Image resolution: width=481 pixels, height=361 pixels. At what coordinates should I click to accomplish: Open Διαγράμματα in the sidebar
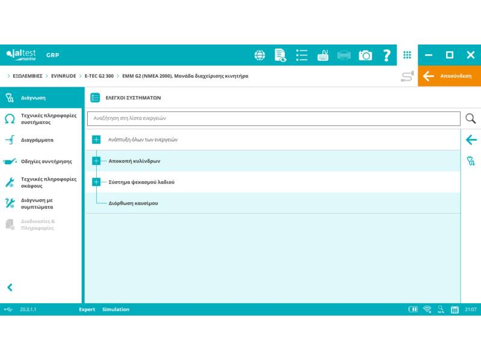coord(37,140)
